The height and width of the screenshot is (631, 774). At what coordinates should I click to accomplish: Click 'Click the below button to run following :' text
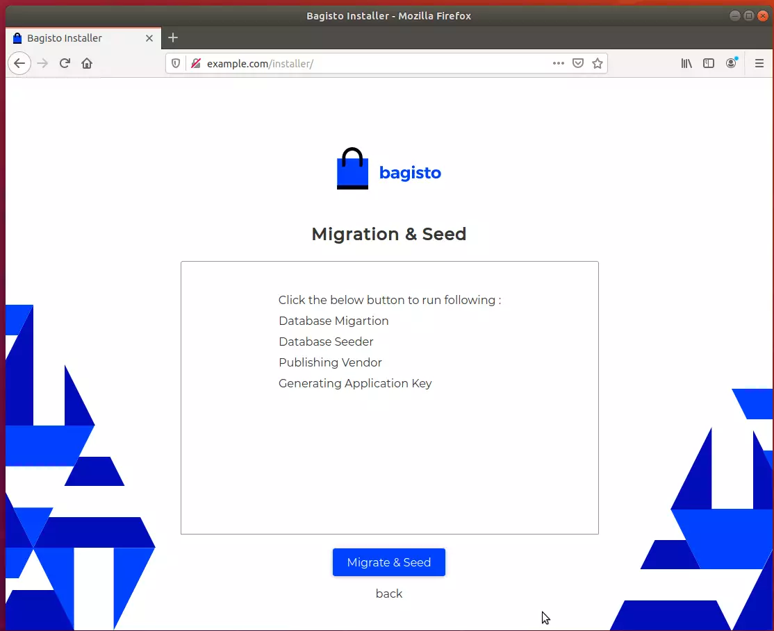(x=390, y=300)
